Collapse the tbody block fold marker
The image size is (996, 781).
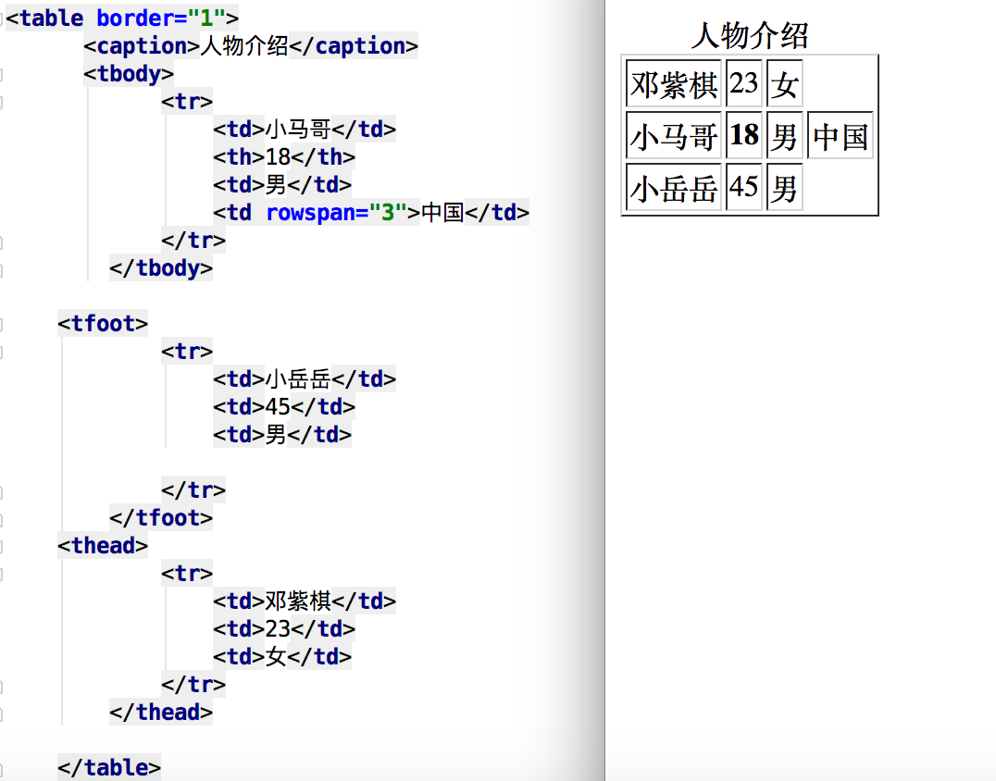[x=3, y=74]
